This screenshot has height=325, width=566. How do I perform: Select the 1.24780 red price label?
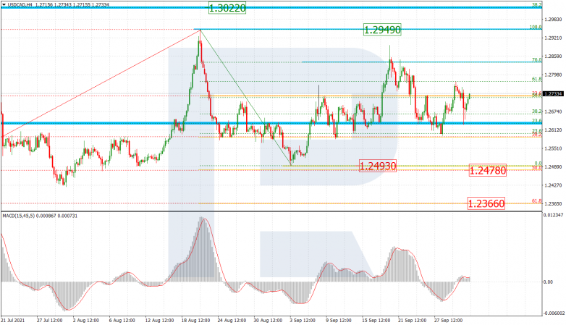tap(488, 170)
